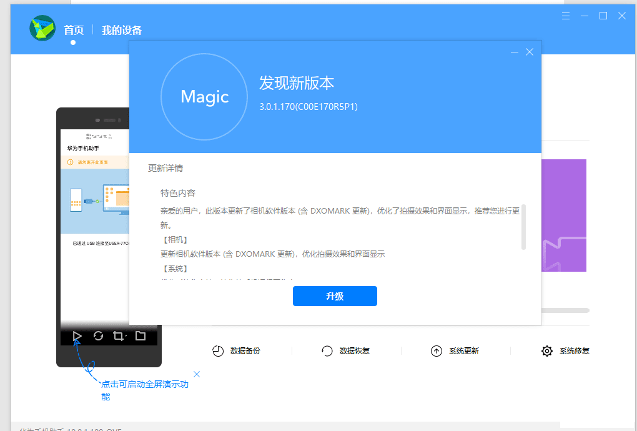Click the 系统更新 up-arrow icon
Screen dimensions: 637x431
coord(437,351)
